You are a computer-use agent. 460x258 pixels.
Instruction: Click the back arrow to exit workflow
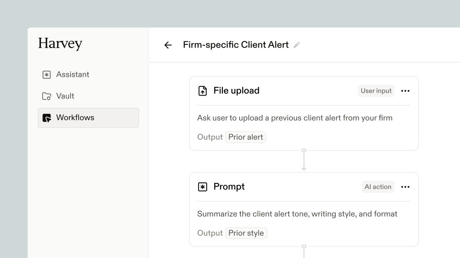[x=168, y=45]
